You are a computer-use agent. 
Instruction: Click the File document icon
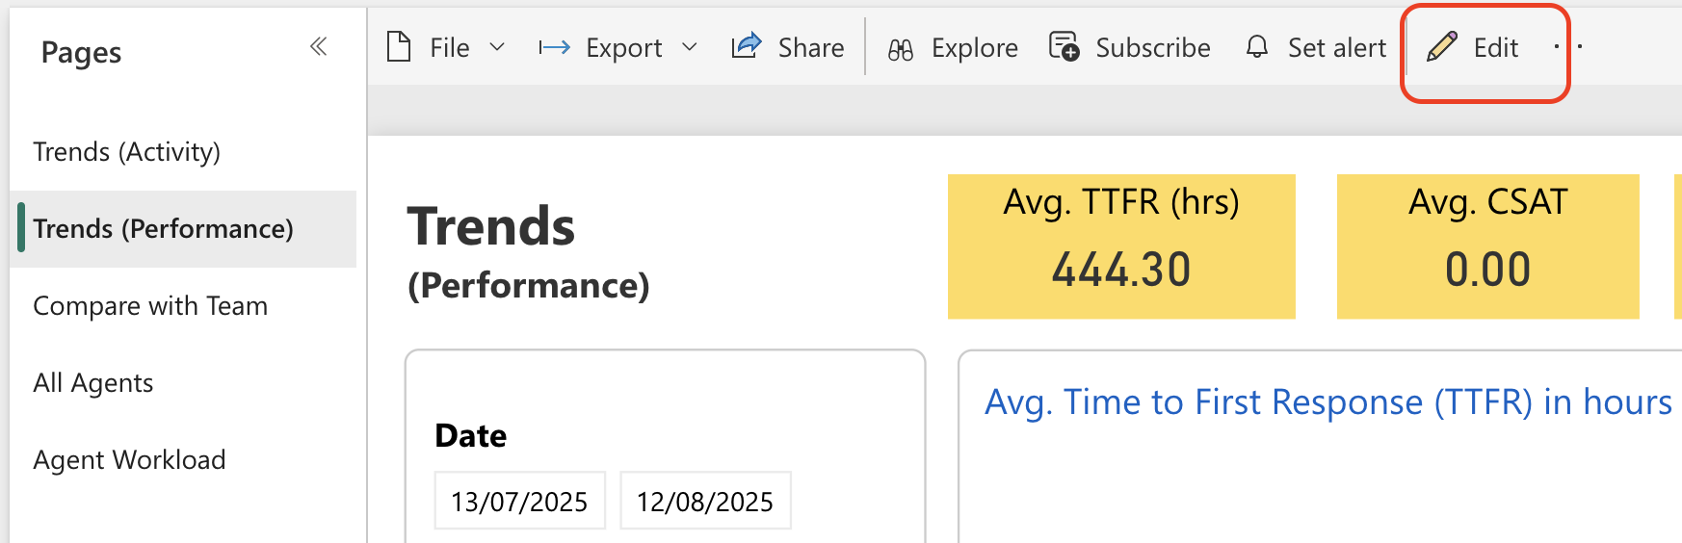pyautogui.click(x=399, y=46)
